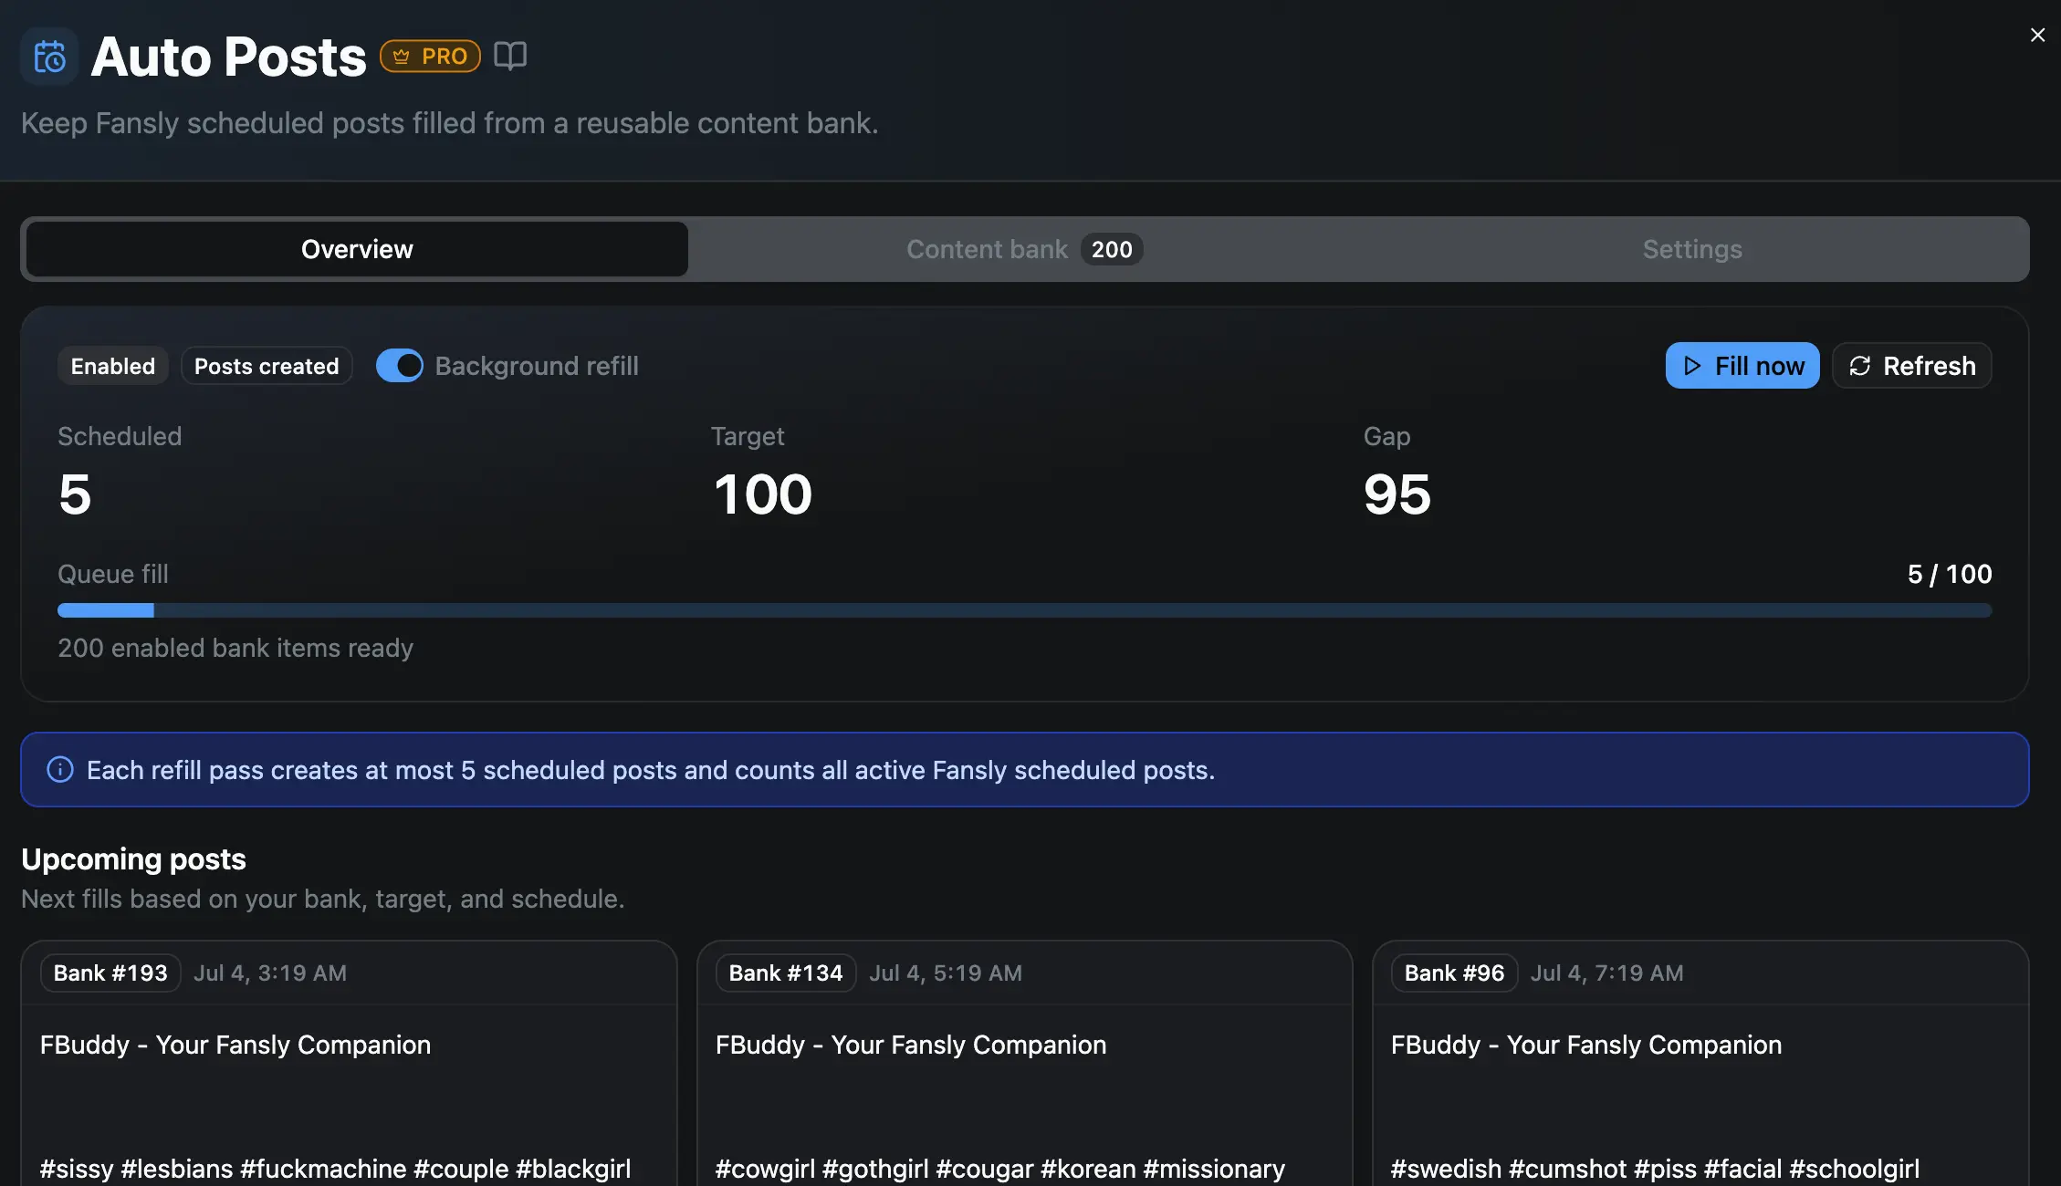Click the Jul 4, 5:19 AM timestamp

tap(946, 973)
